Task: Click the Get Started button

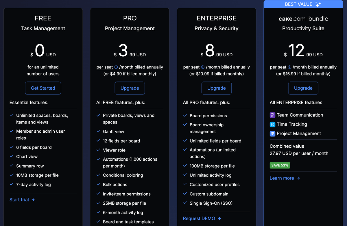Action: 43,88
